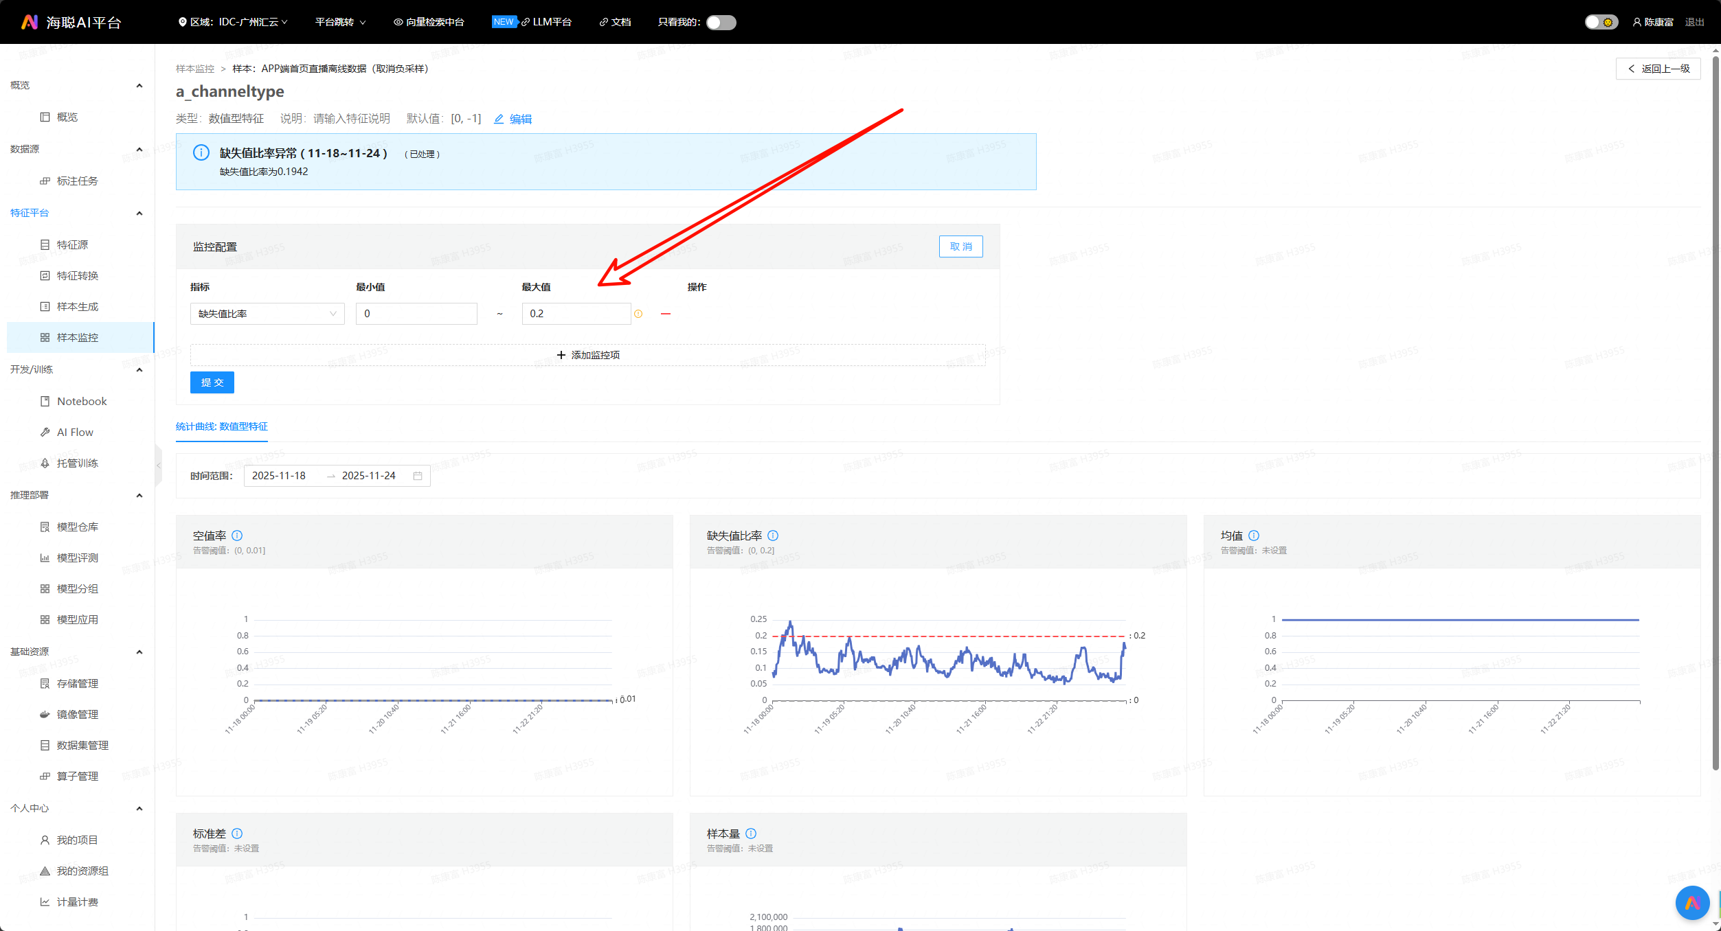Click the info icon next to 缺失值比率 chart title
The width and height of the screenshot is (1721, 931).
click(x=773, y=536)
